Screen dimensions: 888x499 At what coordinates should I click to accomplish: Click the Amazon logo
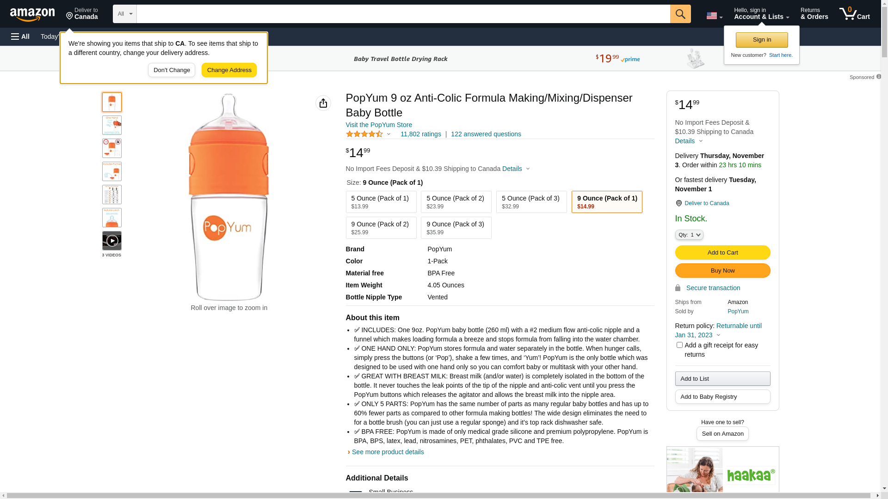(32, 14)
